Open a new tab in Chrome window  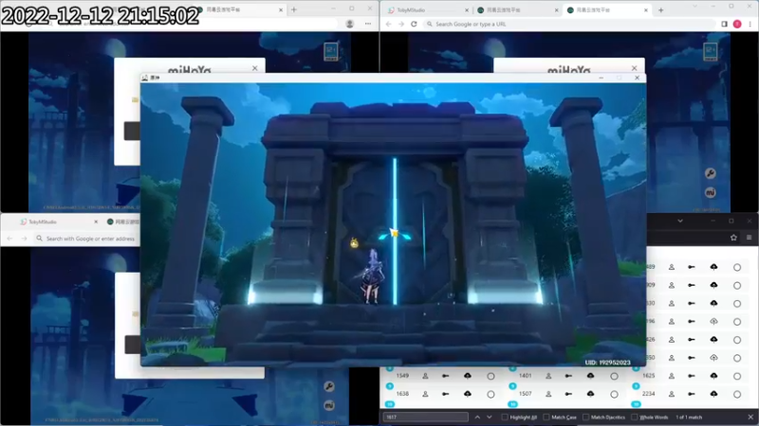660,10
